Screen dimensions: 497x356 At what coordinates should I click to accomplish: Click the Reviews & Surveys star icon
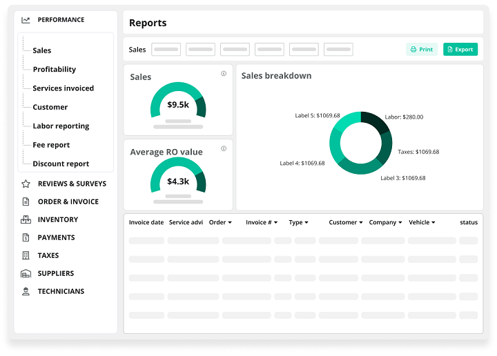[26, 184]
